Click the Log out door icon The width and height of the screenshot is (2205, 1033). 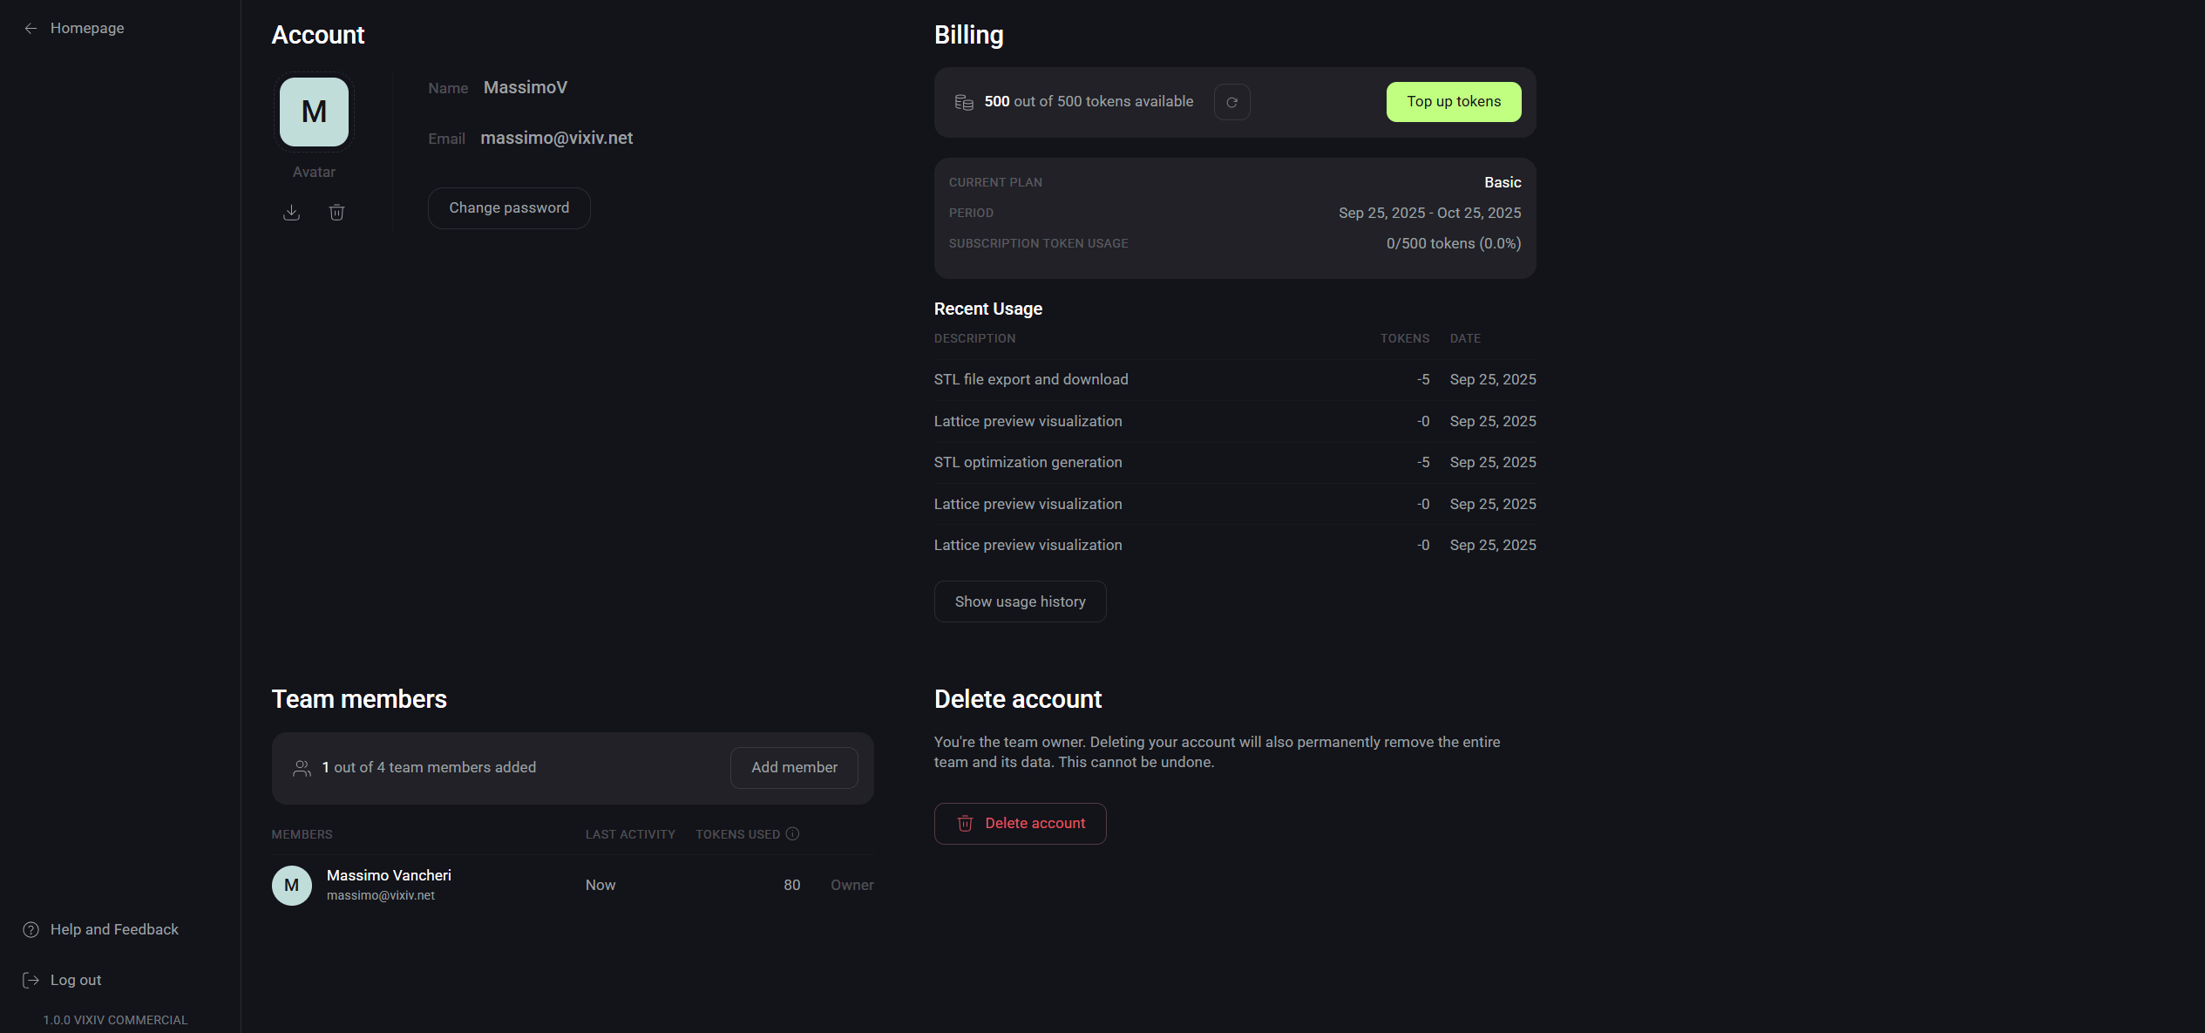(x=31, y=981)
